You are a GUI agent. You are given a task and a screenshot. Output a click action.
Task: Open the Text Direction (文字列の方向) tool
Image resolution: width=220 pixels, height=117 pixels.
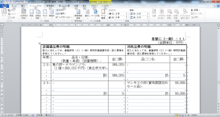coord(24,14)
